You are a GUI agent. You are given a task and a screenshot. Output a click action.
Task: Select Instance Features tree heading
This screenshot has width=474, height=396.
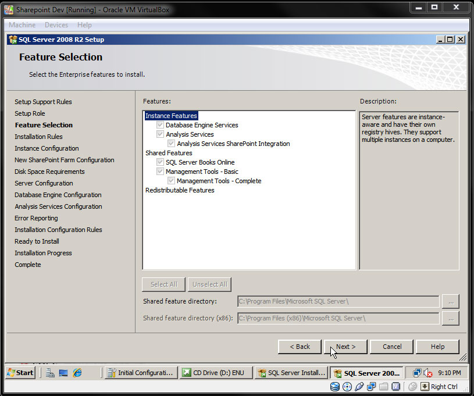pos(171,116)
